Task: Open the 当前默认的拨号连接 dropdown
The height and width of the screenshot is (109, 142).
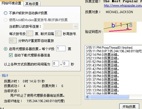Action: 61,27
